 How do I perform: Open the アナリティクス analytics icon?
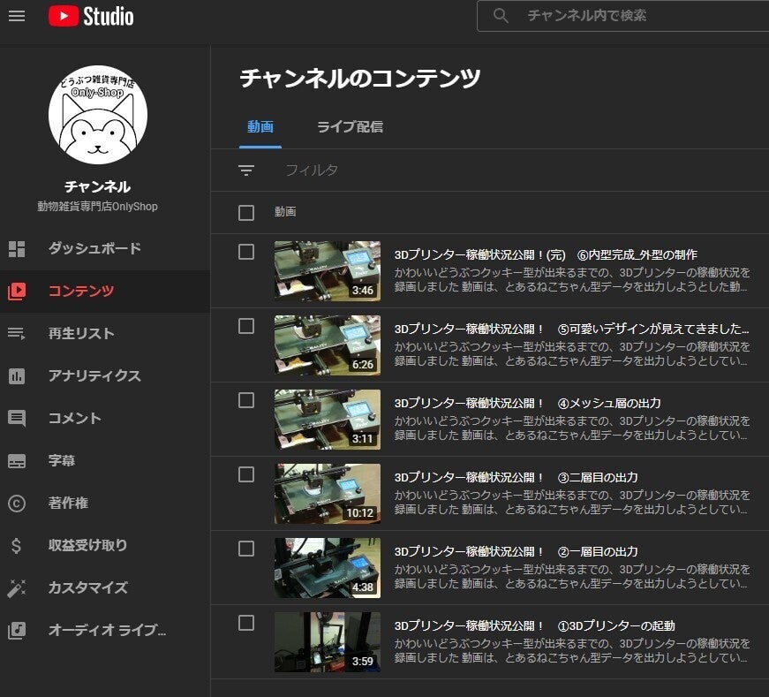pyautogui.click(x=17, y=376)
